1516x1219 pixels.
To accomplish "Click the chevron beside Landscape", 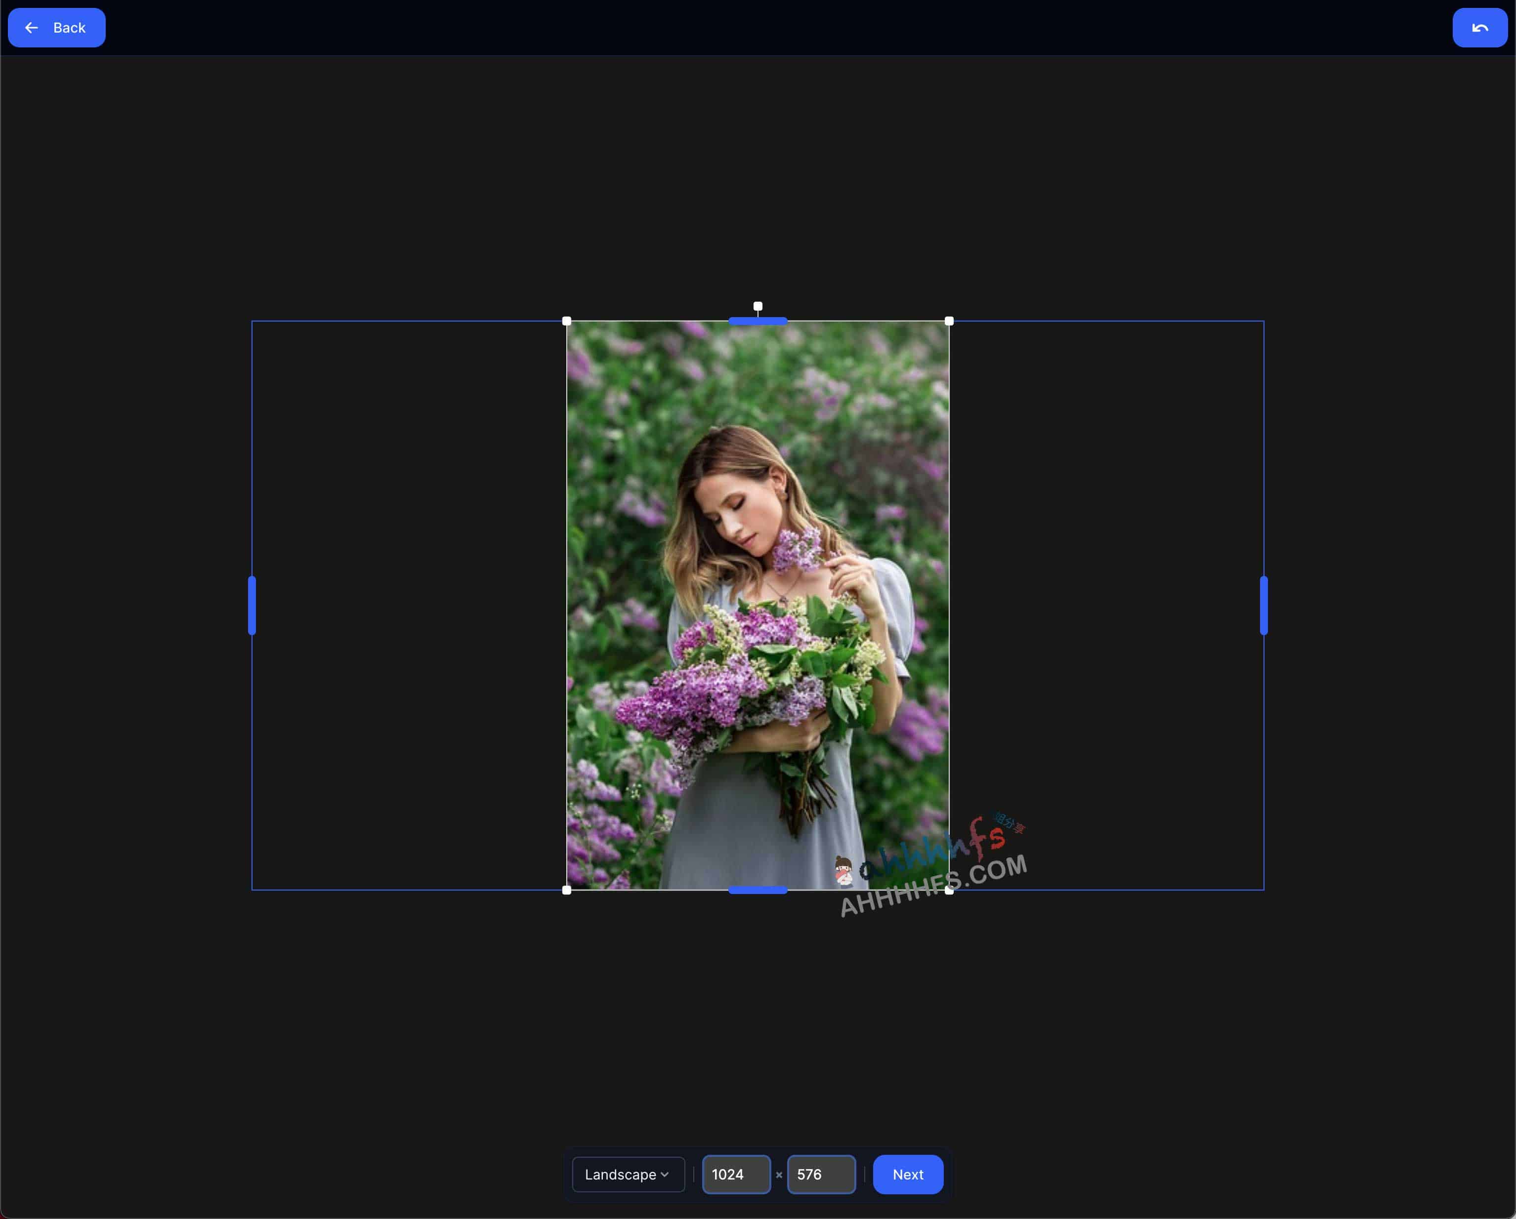I will (x=665, y=1175).
